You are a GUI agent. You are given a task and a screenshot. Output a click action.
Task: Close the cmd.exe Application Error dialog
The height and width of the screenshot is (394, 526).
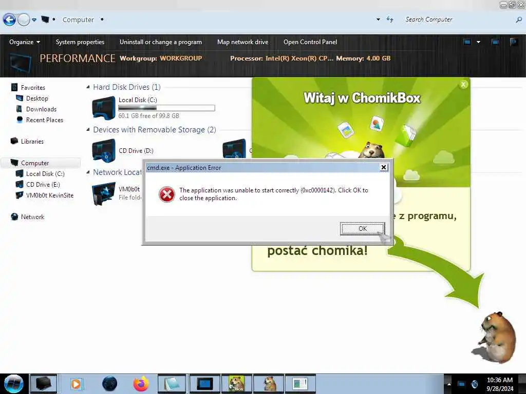(x=383, y=167)
